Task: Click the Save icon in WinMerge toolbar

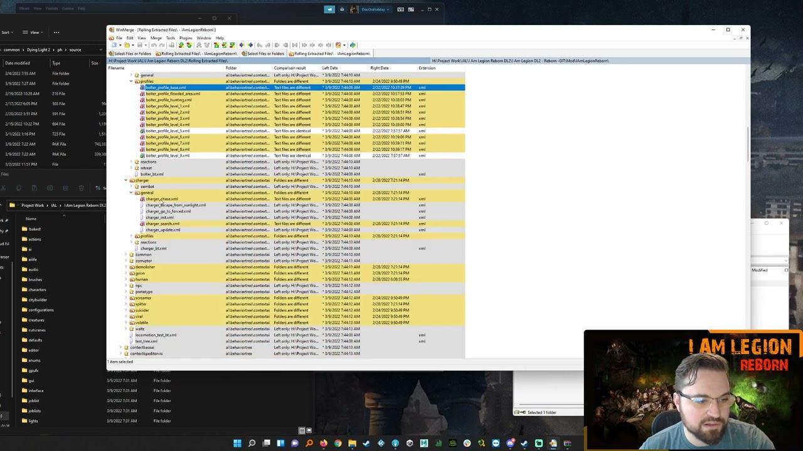Action: coord(139,45)
